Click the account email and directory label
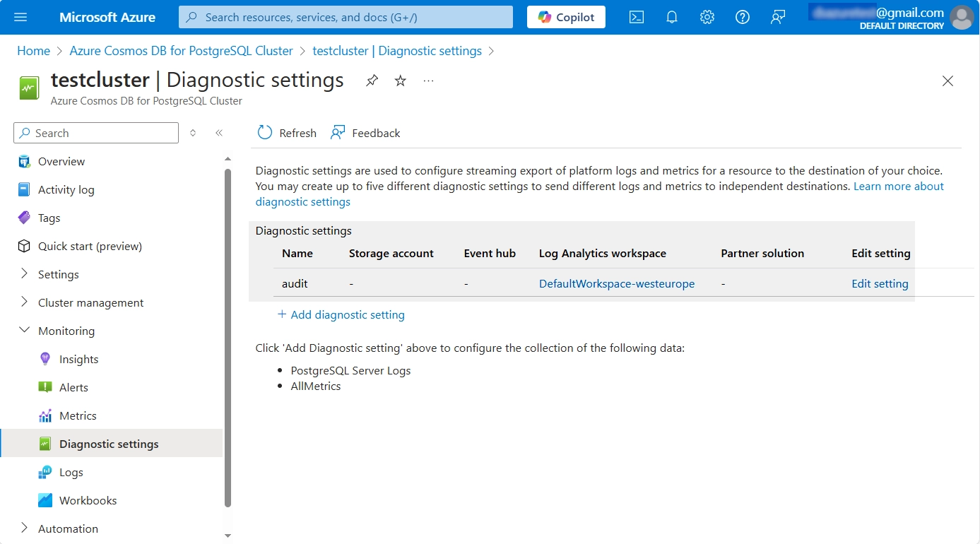The image size is (980, 544). [x=876, y=18]
